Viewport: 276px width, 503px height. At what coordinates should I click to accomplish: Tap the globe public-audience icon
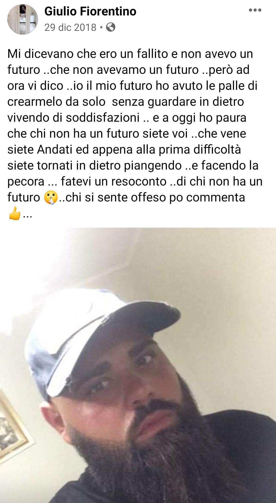point(111,27)
